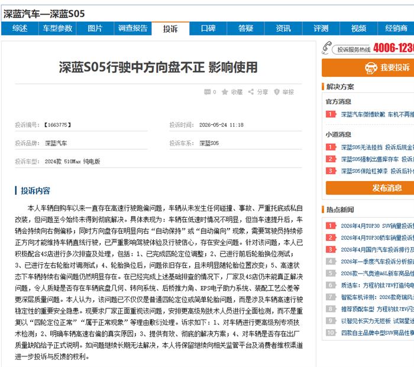Open 智能车机评测：2026款奇瑞风云 link
414x367 pixels.
coord(377,297)
